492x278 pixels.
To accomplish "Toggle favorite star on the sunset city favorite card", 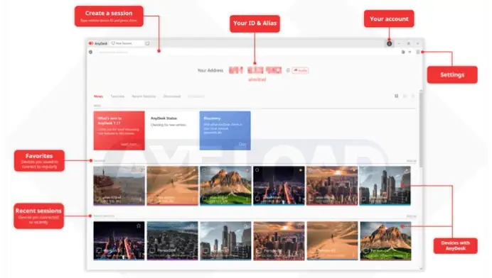I will point(354,170).
